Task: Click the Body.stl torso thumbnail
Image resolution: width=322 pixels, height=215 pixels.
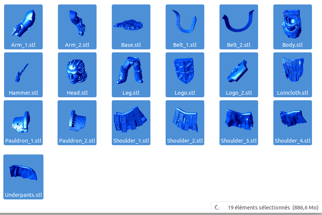Action: point(292,24)
